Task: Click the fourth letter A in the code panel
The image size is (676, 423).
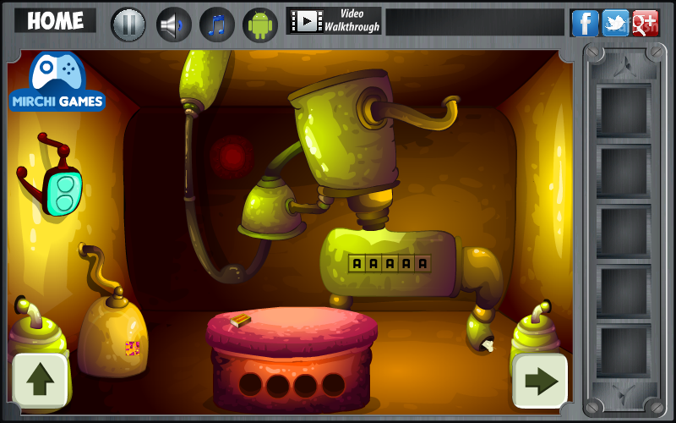Action: tap(406, 263)
